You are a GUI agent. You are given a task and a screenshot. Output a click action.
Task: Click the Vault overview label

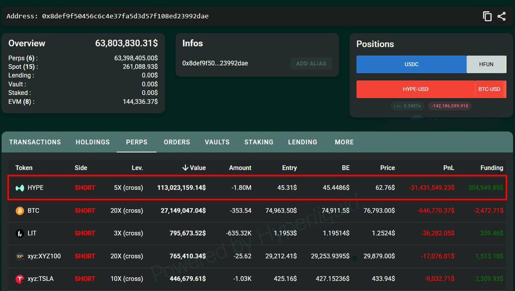point(17,84)
